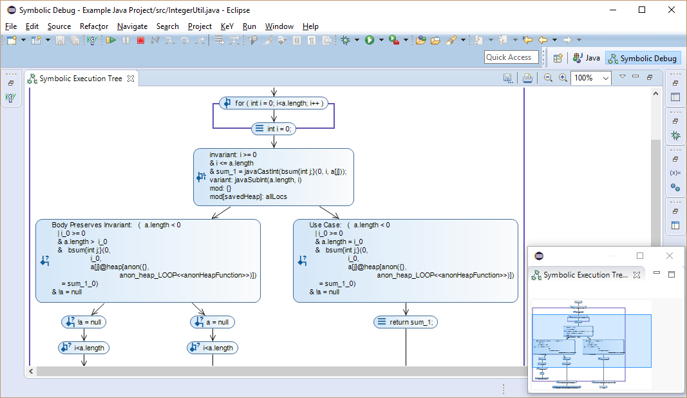Open the Variables (x)= view in right trim
The height and width of the screenshot is (398, 687).
coord(675,173)
